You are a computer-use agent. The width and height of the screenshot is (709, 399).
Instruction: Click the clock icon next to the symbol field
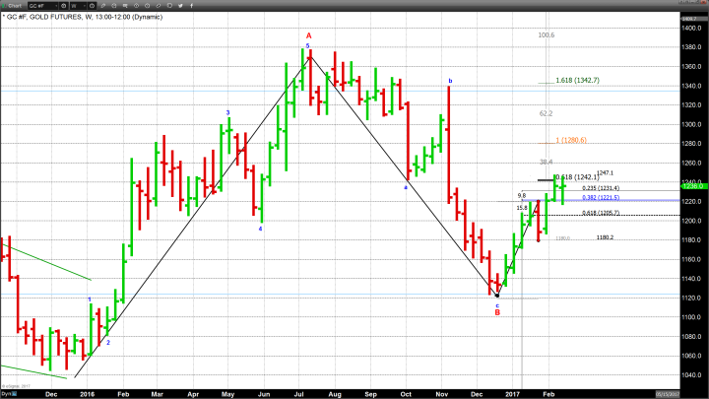click(x=63, y=6)
